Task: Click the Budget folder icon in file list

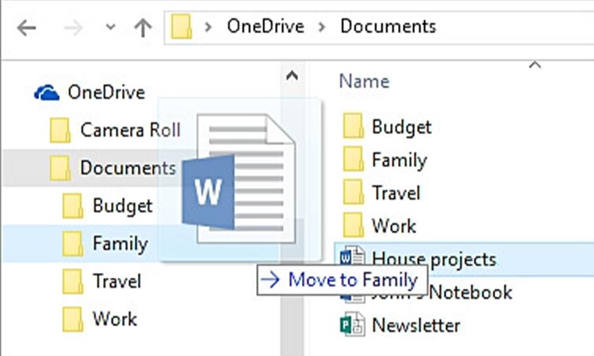Action: (353, 126)
